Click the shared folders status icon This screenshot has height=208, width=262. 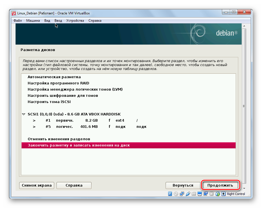coord(194,194)
